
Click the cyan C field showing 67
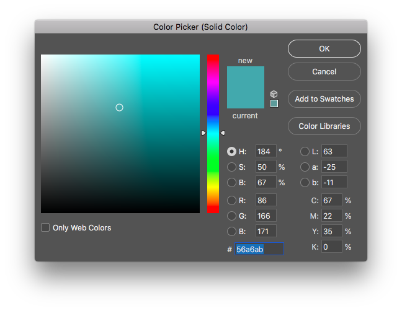click(332, 200)
